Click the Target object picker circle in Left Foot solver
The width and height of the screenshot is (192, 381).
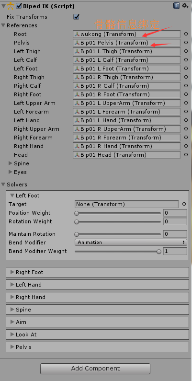coord(184,204)
